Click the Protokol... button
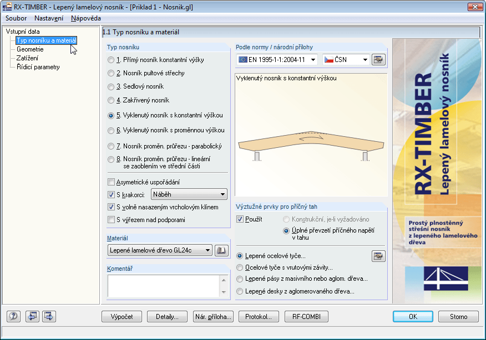486x340 pixels. 259,317
